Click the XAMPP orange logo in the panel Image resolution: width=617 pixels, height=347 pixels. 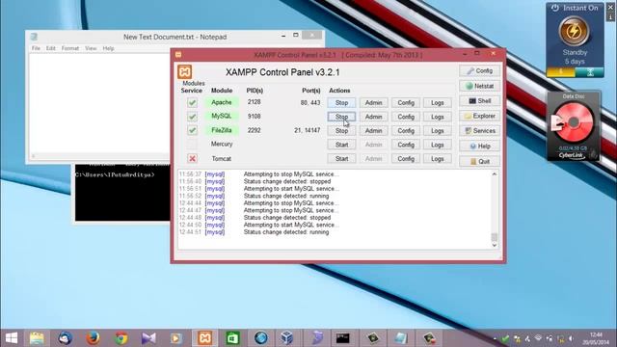(x=184, y=71)
